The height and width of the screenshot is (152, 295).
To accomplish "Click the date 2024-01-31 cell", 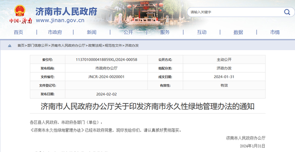I will [x=224, y=77].
